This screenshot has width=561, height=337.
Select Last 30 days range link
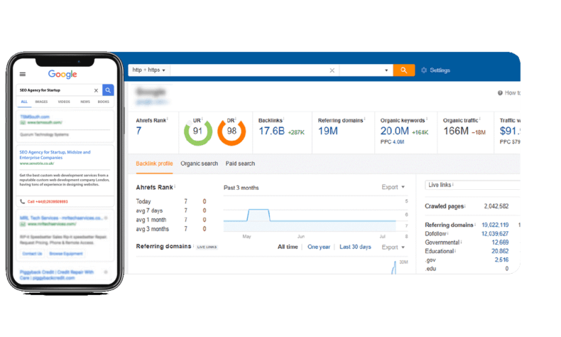click(355, 247)
